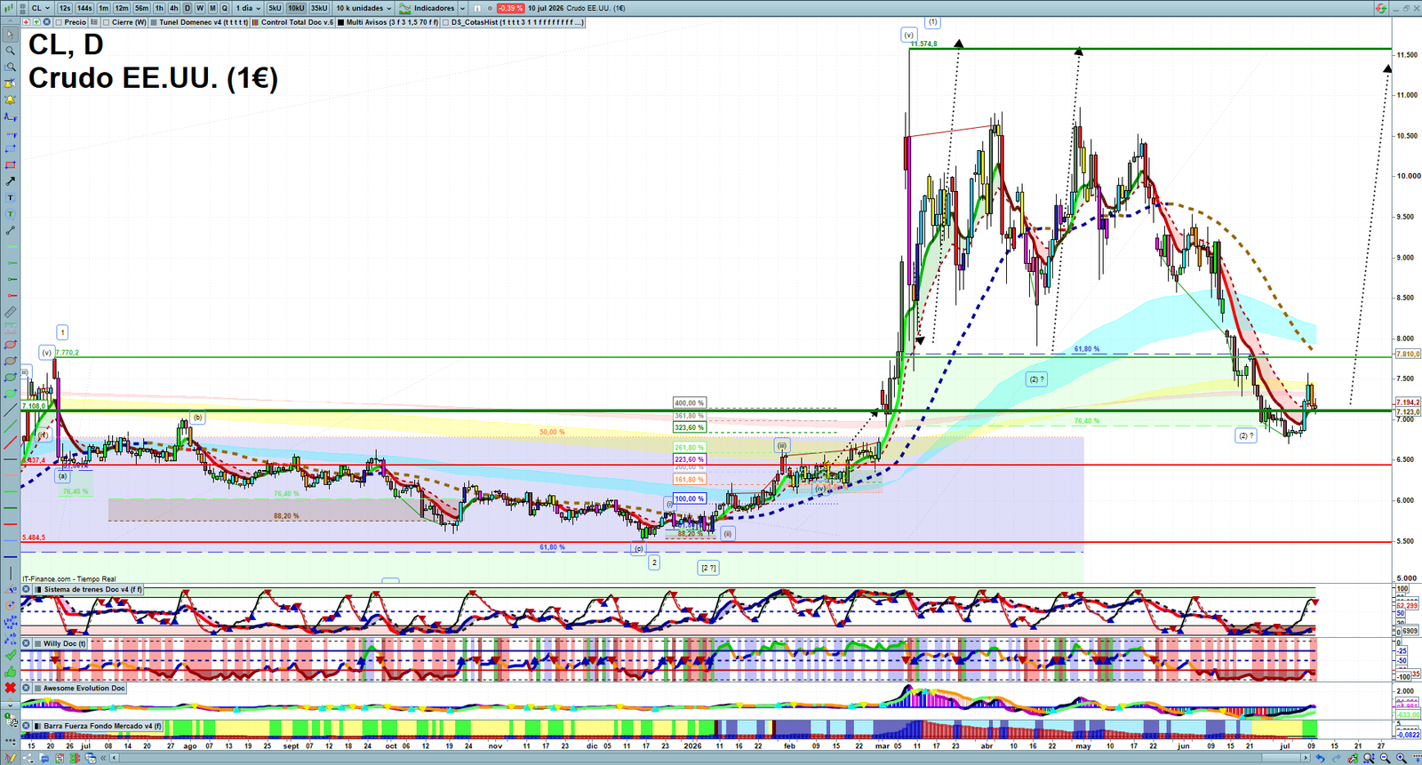The height and width of the screenshot is (765, 1422).
Task: Select the zoom-to-area rectangle tool
Action: [10, 68]
